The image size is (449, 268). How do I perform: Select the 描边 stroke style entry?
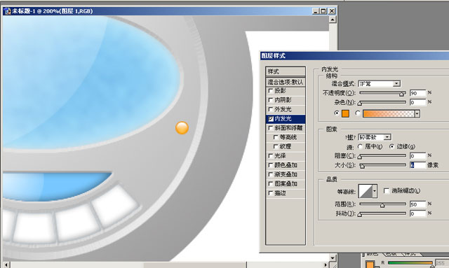coord(286,193)
